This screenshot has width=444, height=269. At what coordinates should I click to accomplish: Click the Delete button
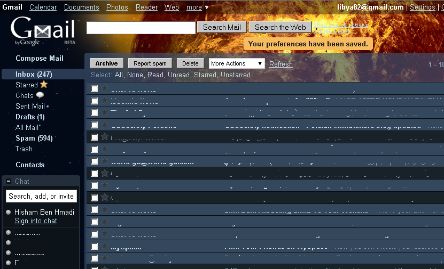point(190,63)
